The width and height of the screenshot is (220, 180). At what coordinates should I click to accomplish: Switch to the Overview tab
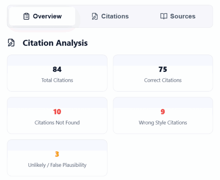point(42,16)
